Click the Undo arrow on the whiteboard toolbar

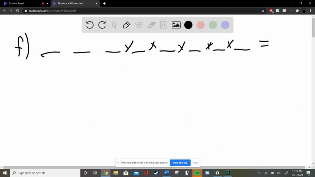click(x=90, y=25)
